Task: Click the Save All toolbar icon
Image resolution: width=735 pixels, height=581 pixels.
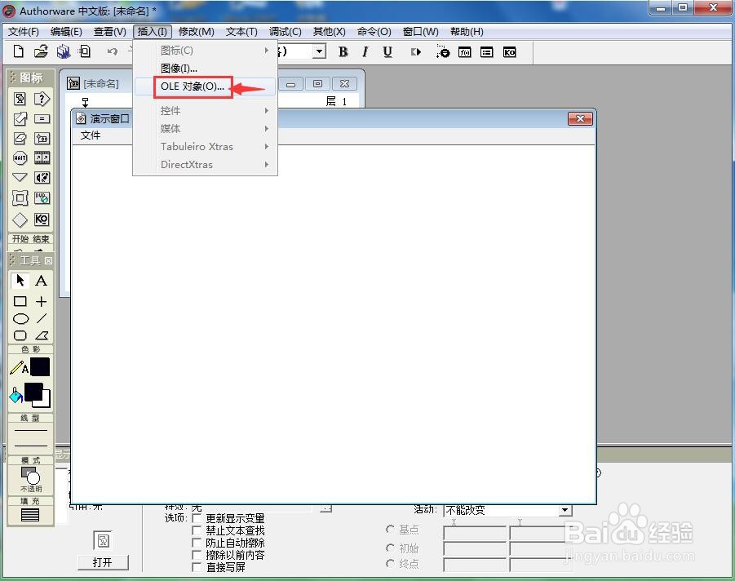Action: [64, 51]
